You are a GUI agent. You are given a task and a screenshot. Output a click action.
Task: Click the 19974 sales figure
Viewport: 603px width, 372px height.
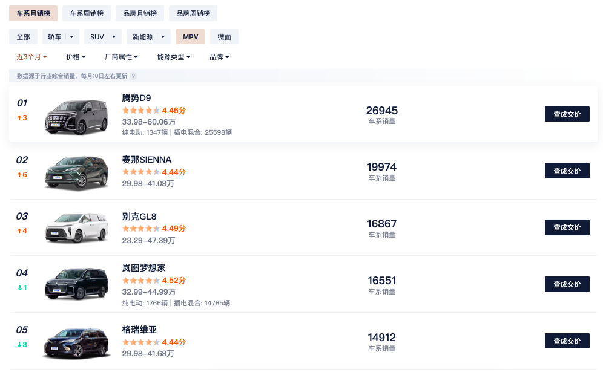tap(382, 167)
